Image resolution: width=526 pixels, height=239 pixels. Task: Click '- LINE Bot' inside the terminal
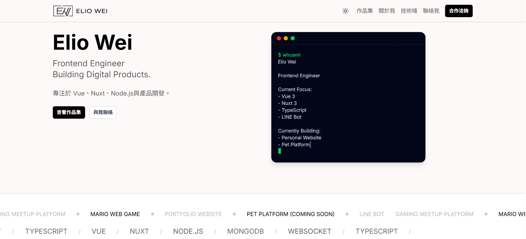point(290,117)
